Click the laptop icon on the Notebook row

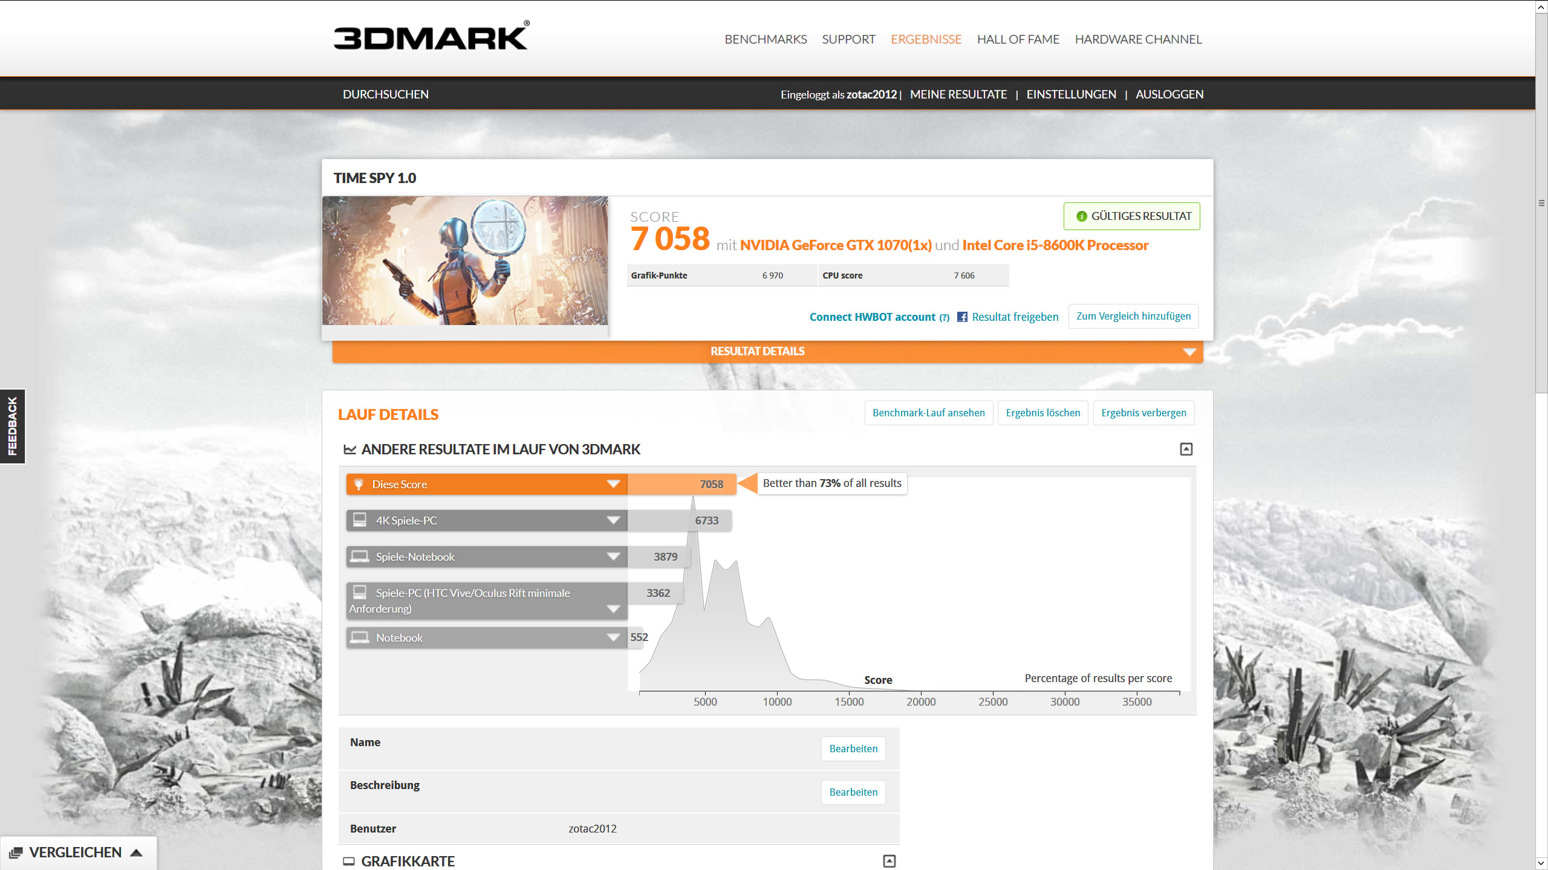click(360, 637)
